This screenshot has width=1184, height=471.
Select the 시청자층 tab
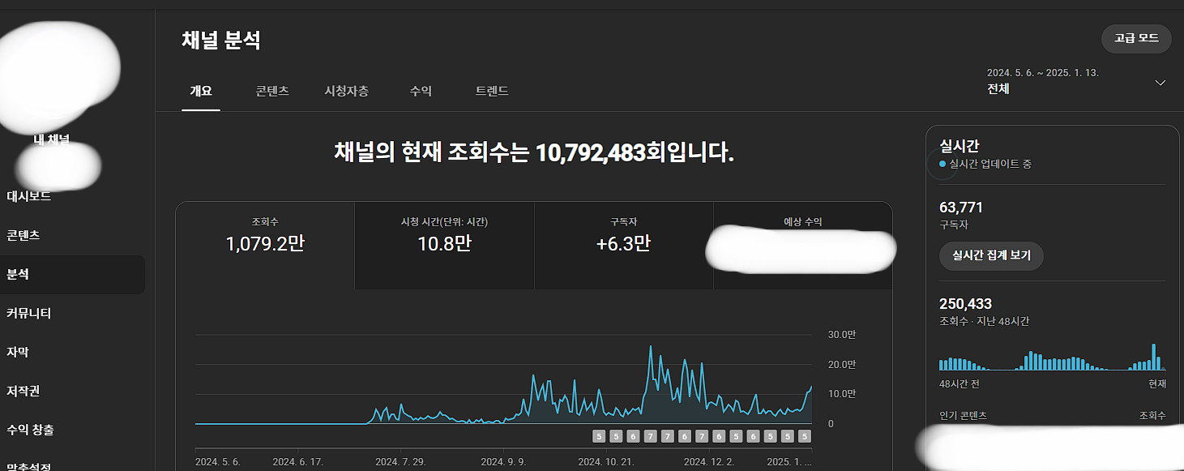tap(346, 91)
